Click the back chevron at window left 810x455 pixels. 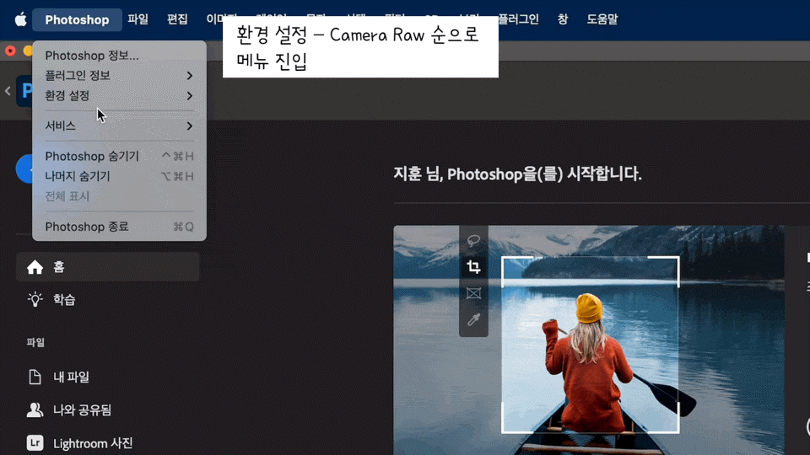tap(8, 91)
